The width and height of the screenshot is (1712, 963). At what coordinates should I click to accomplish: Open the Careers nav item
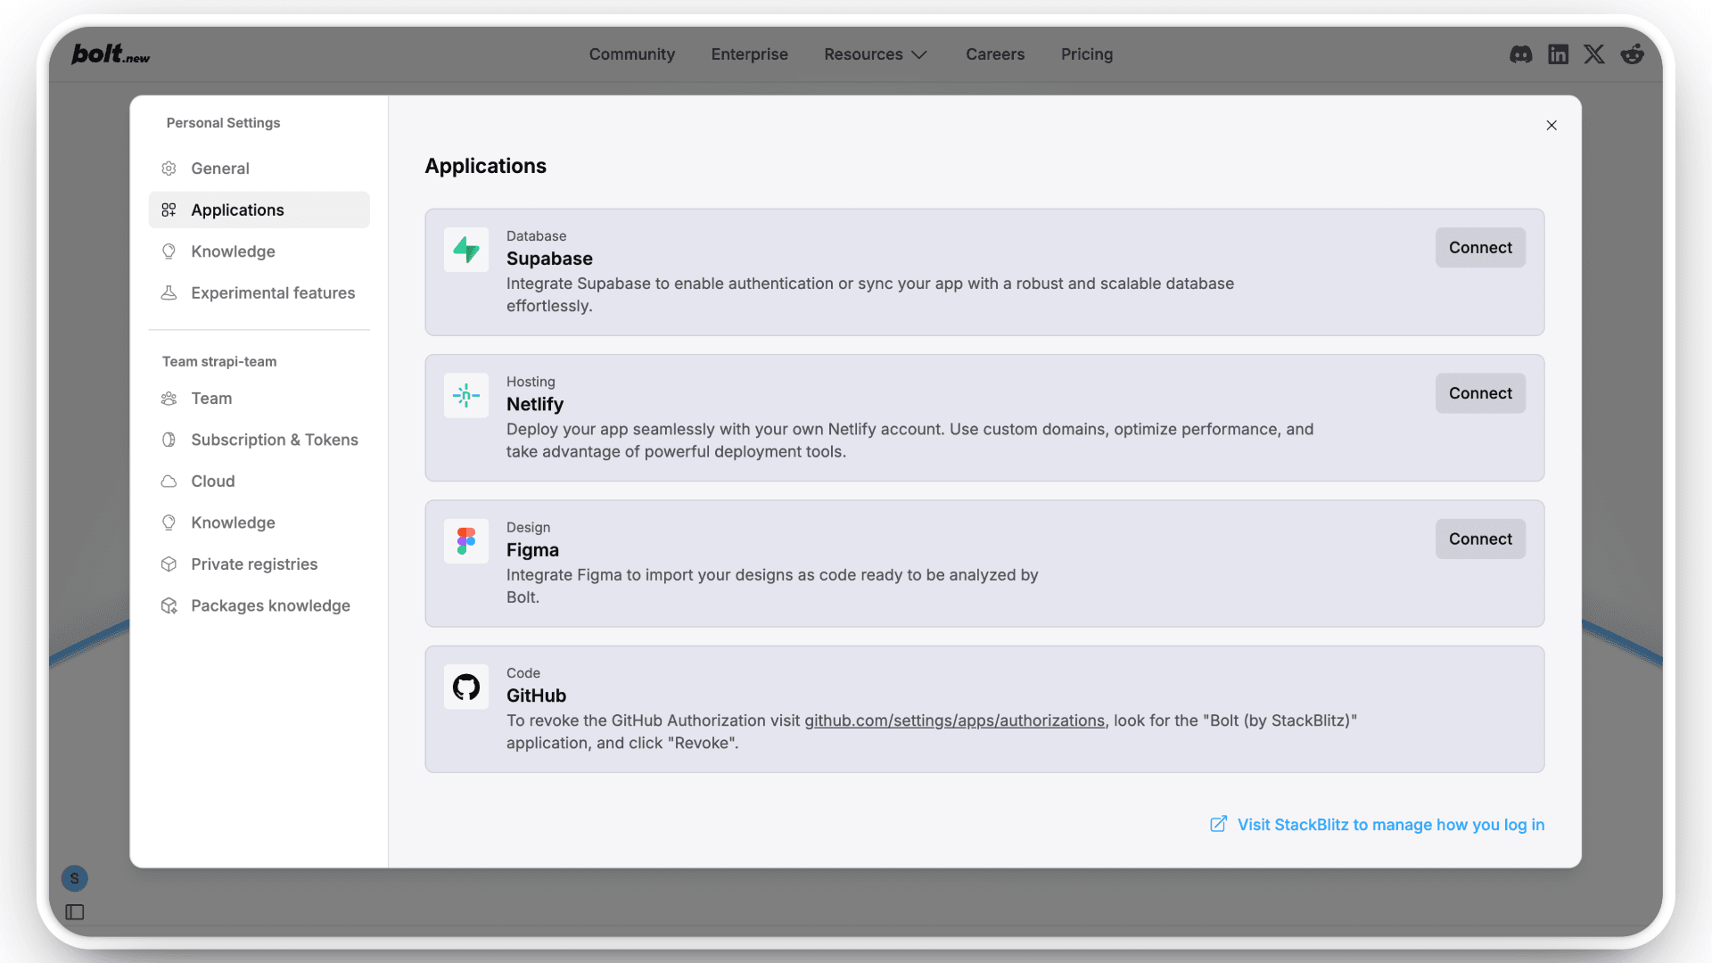[995, 54]
